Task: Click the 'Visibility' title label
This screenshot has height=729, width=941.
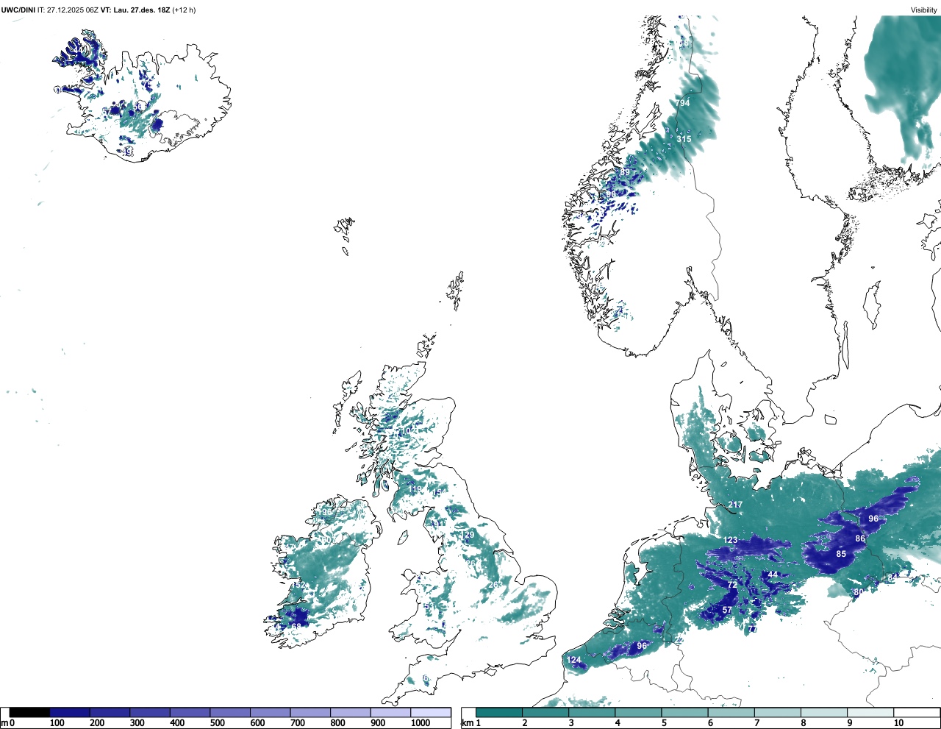Action: (924, 10)
